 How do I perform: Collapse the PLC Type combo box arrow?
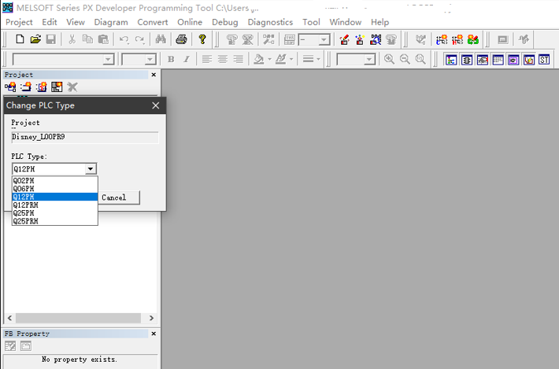pos(91,169)
